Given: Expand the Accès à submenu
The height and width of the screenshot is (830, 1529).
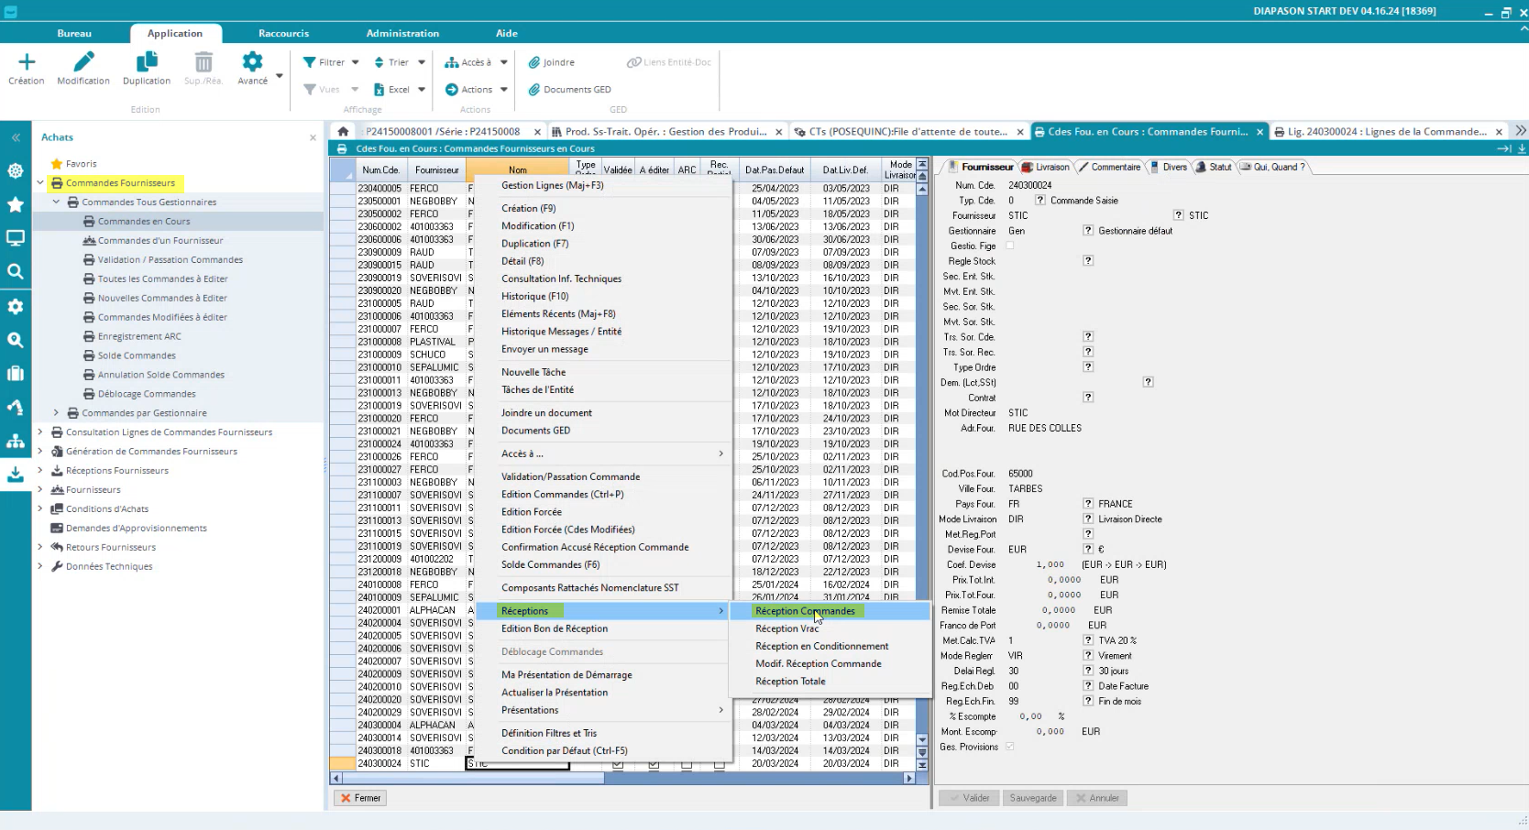Looking at the screenshot, I should click(x=611, y=453).
